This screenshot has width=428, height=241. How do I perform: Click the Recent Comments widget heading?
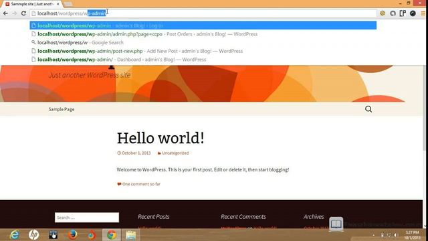(x=243, y=217)
